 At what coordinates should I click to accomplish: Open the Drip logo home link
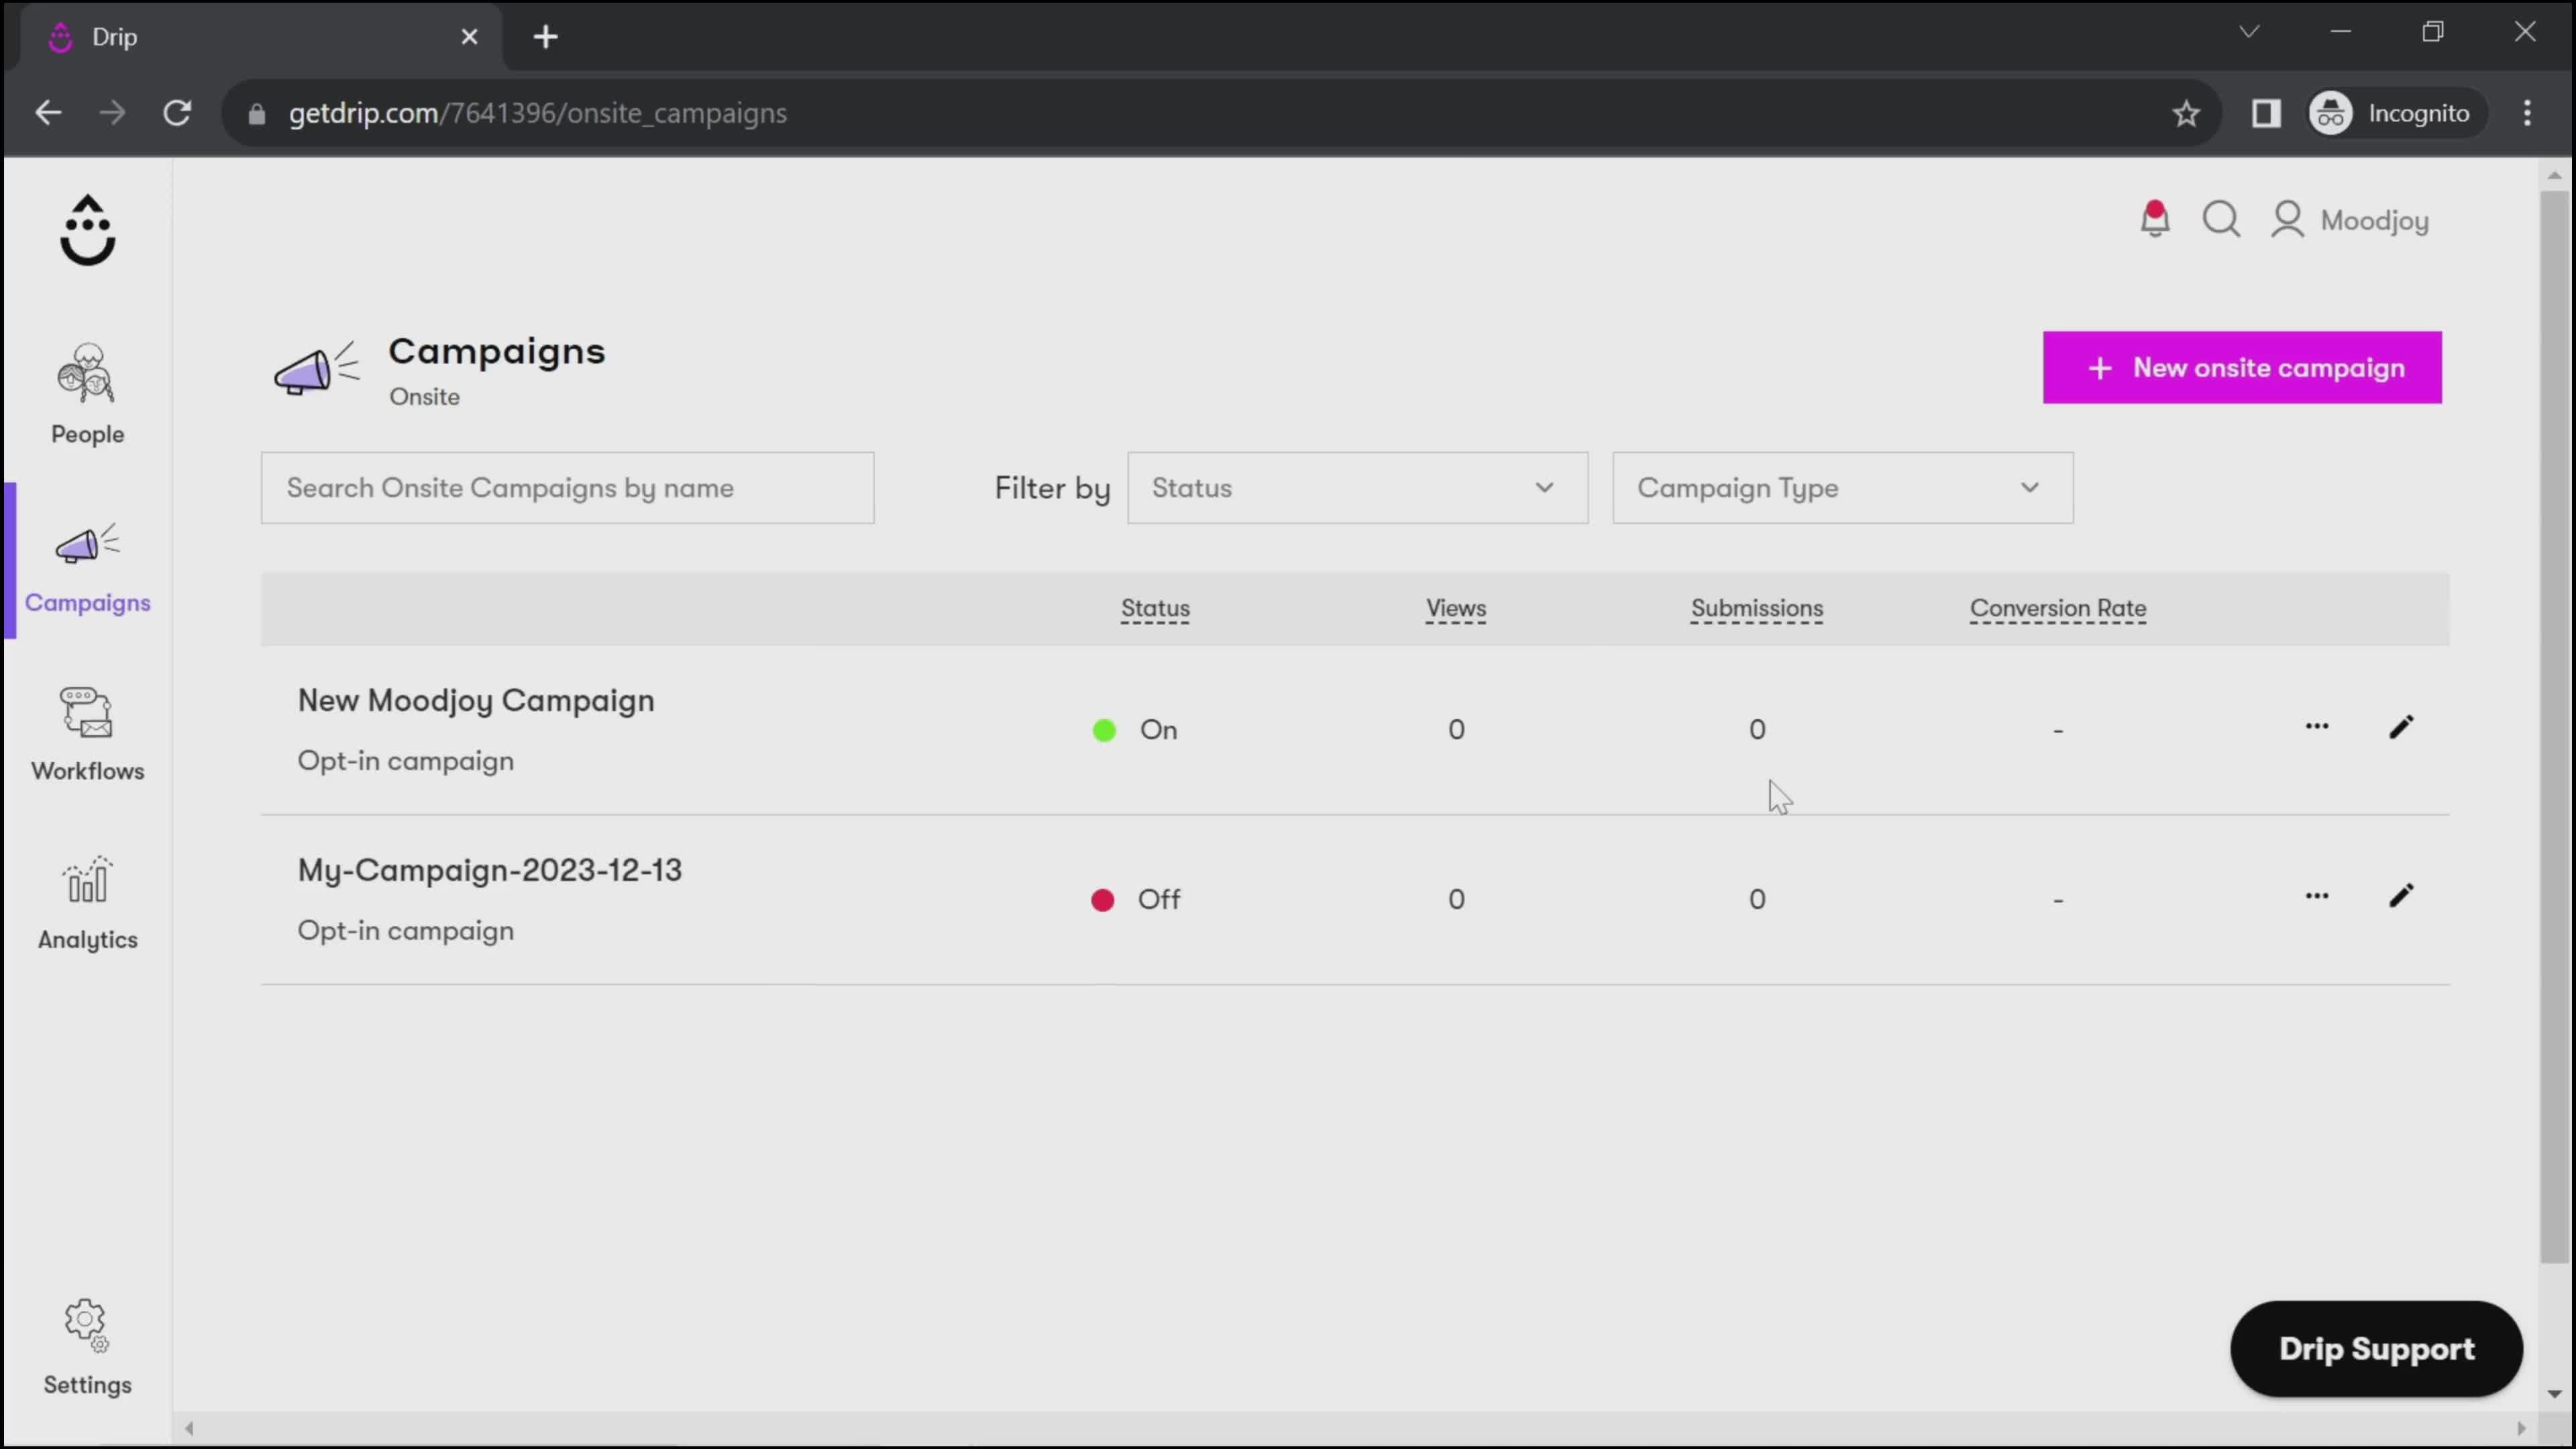88,230
